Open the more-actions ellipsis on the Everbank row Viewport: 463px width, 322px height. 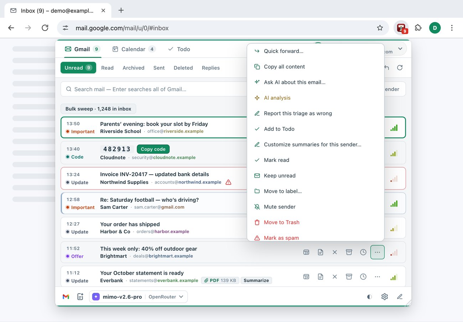click(x=378, y=276)
